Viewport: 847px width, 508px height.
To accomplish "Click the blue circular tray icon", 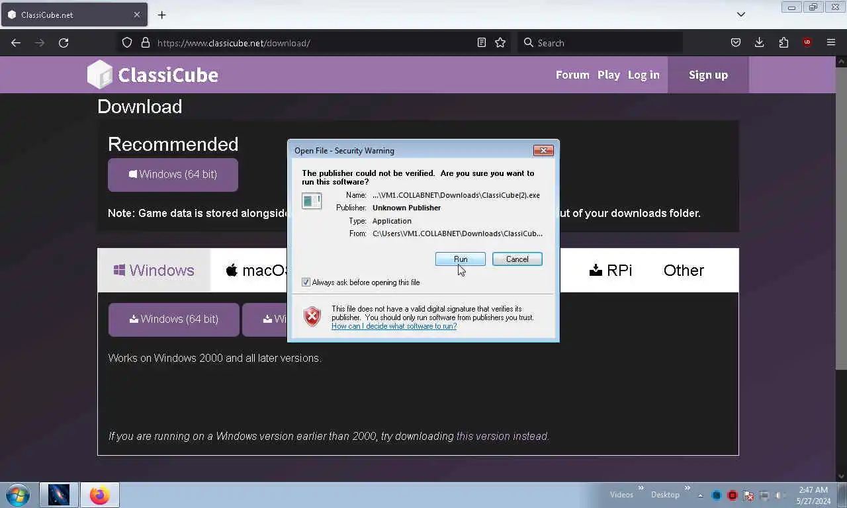I will click(x=717, y=495).
